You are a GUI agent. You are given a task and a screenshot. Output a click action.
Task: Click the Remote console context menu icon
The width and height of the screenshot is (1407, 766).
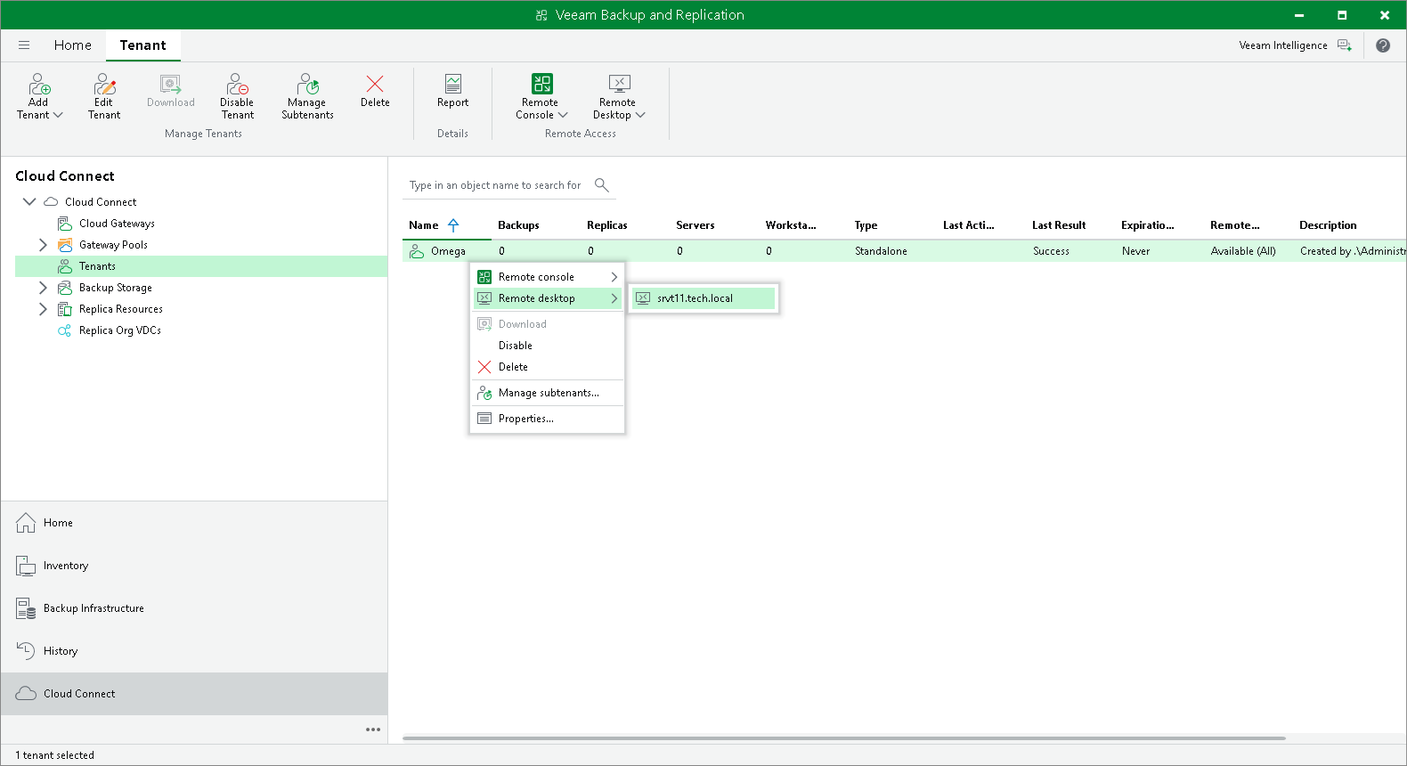[x=484, y=277]
